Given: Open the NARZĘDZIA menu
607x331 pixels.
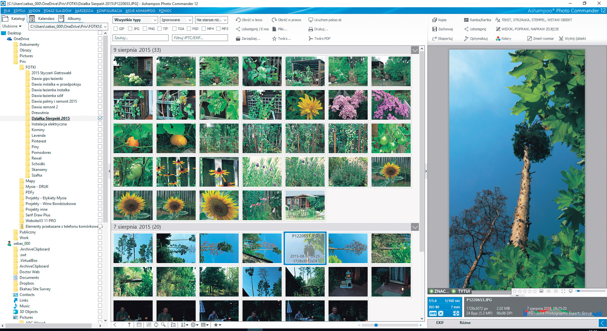Looking at the screenshot, I should [84, 11].
